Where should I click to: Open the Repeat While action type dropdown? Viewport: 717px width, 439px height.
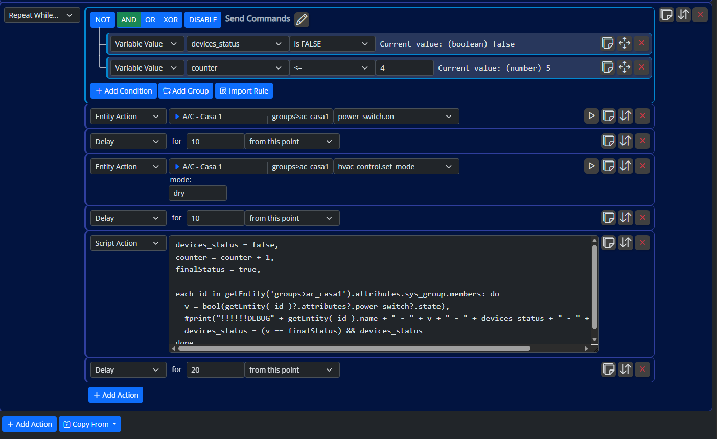pos(41,15)
